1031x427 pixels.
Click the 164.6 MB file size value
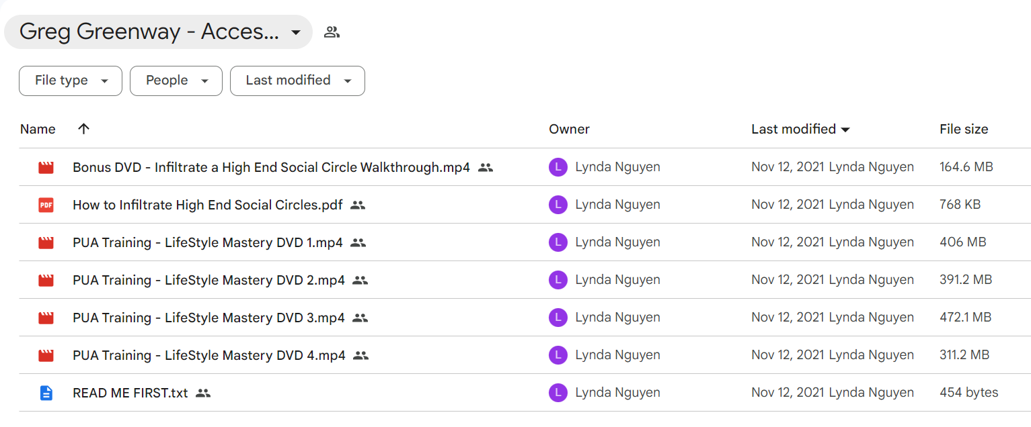[966, 168]
